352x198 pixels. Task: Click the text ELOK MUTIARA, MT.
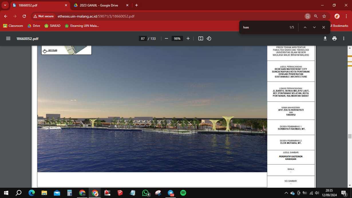point(291,143)
